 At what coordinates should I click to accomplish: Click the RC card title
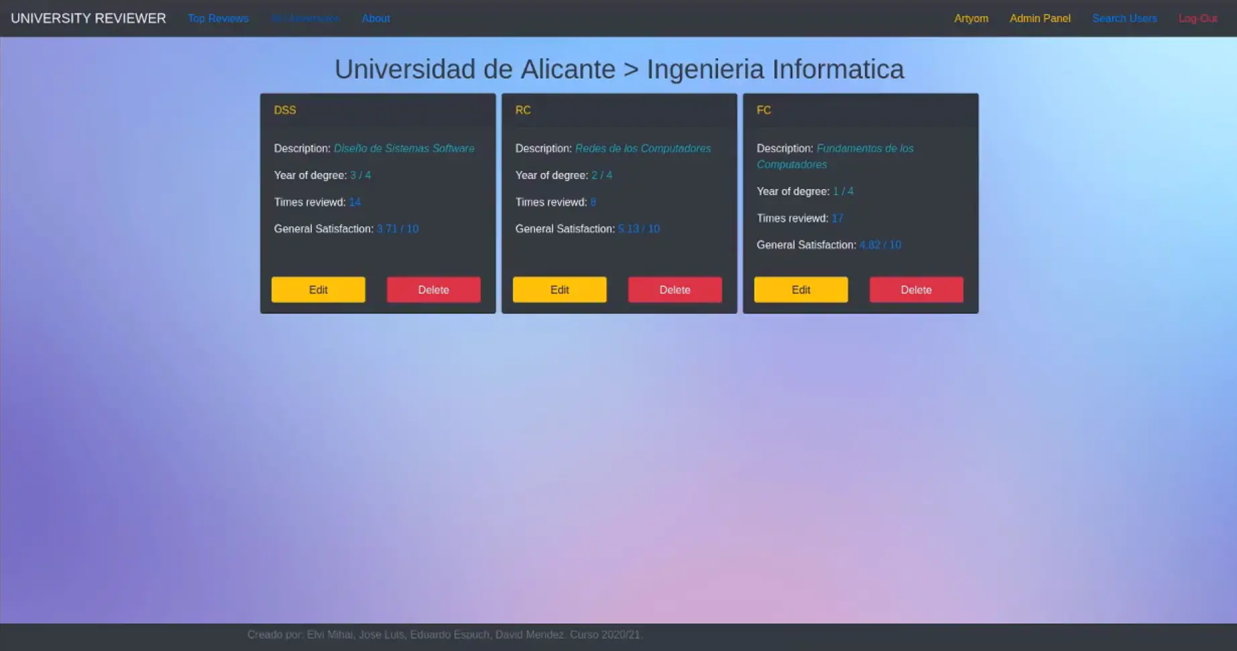click(523, 110)
